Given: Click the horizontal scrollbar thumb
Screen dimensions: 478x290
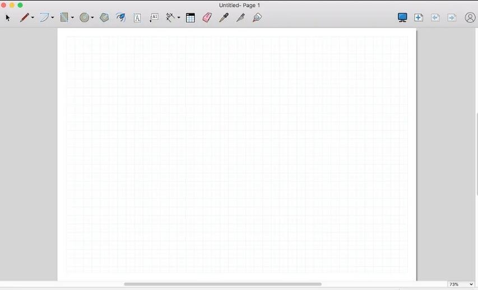Looking at the screenshot, I should tap(222, 284).
